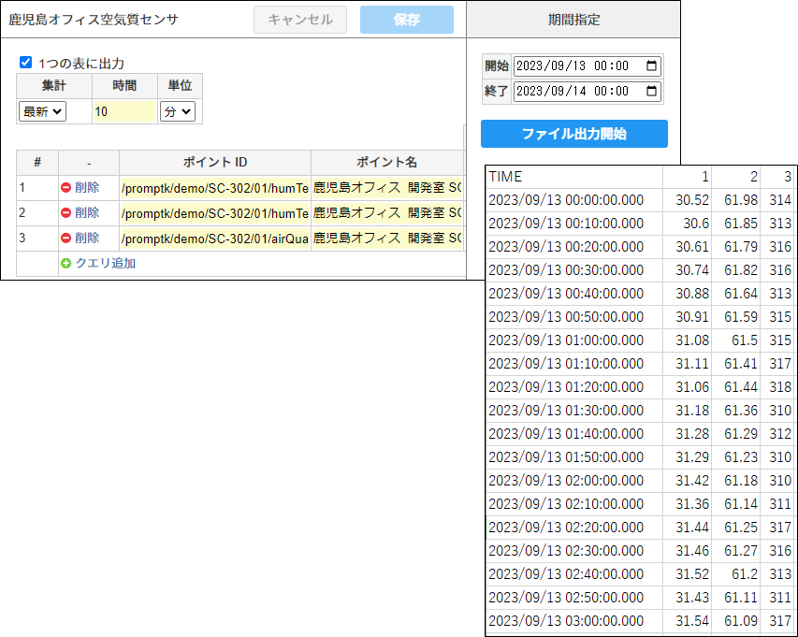Click the キャンセル button
Screen dimensions: 798x637
(300, 20)
